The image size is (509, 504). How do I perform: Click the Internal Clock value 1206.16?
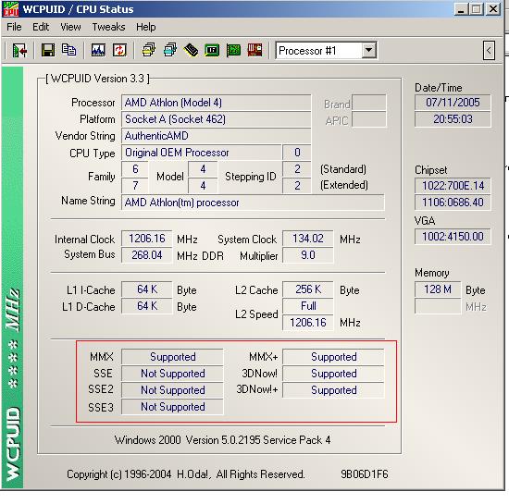coord(147,239)
